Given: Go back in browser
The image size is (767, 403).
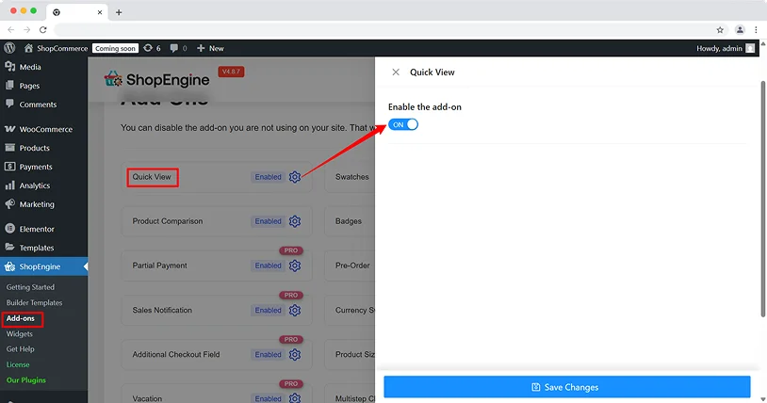Looking at the screenshot, I should coord(11,30).
